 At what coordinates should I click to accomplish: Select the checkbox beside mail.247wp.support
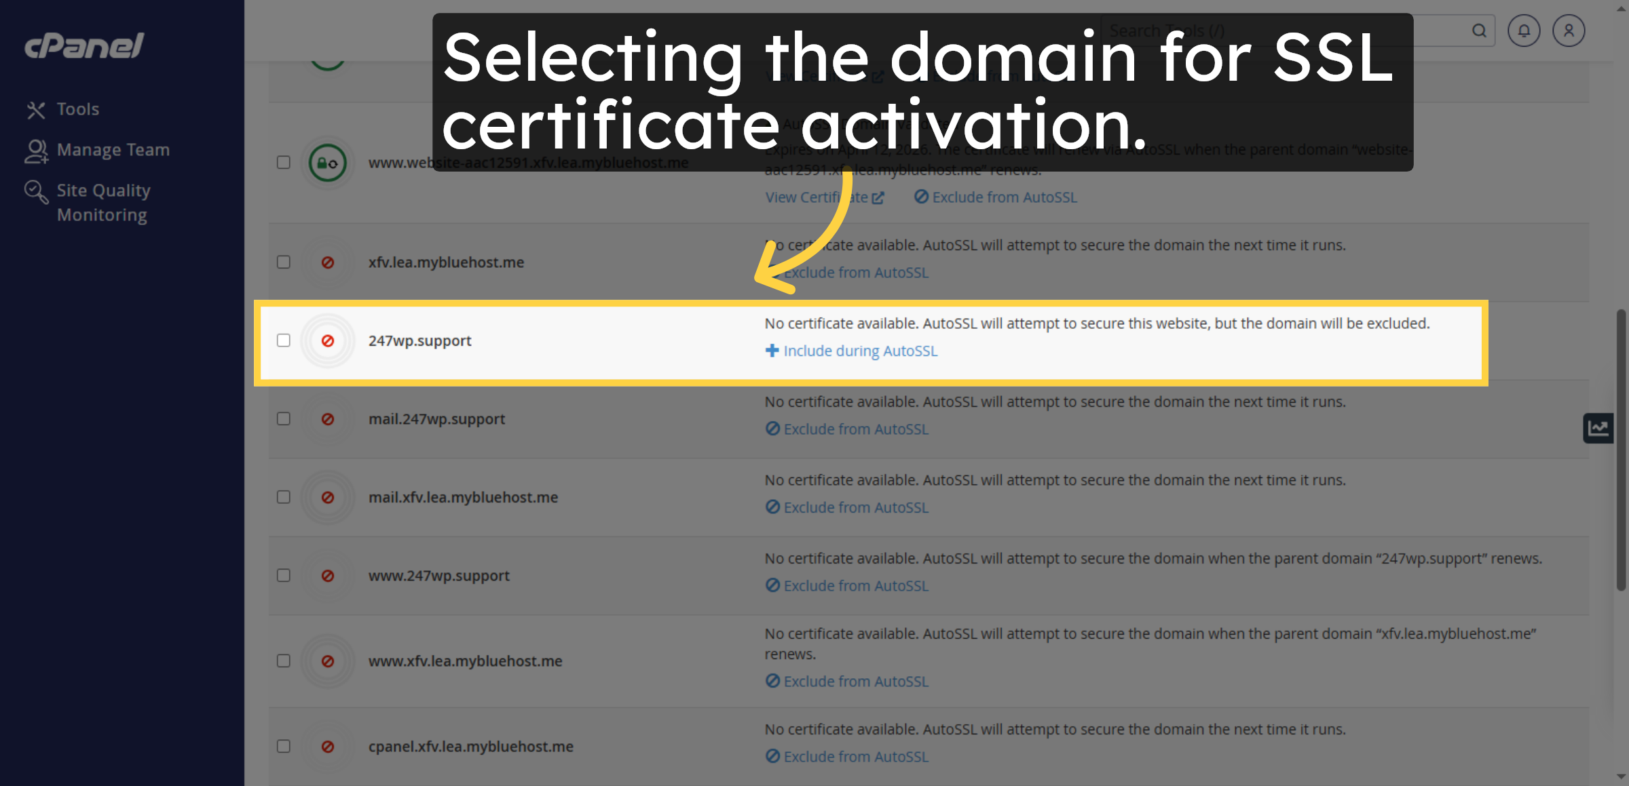[x=284, y=419]
